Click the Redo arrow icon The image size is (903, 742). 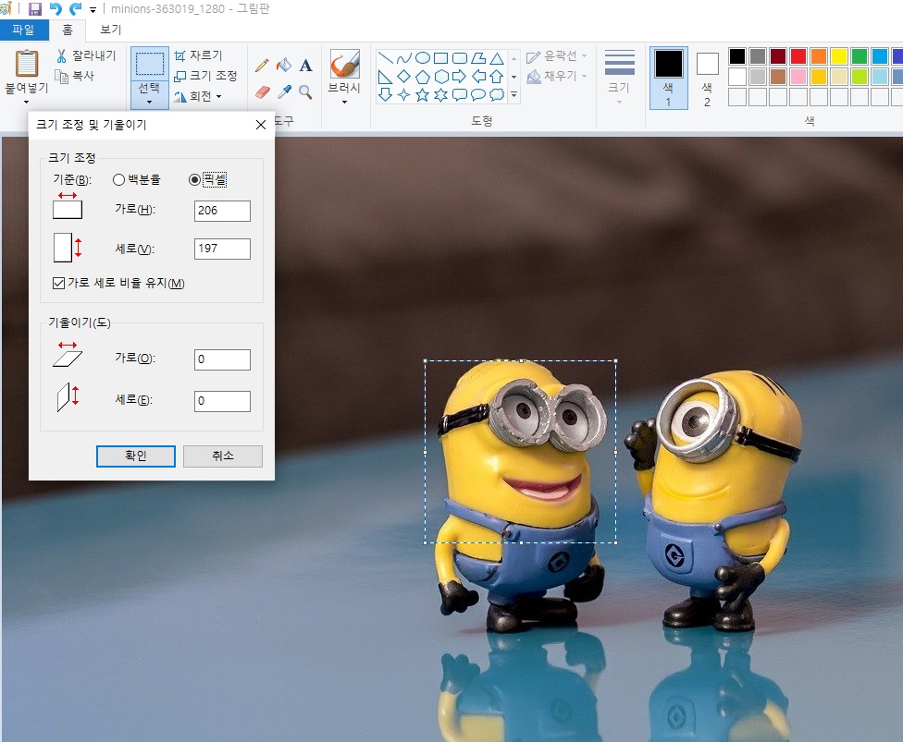point(76,8)
